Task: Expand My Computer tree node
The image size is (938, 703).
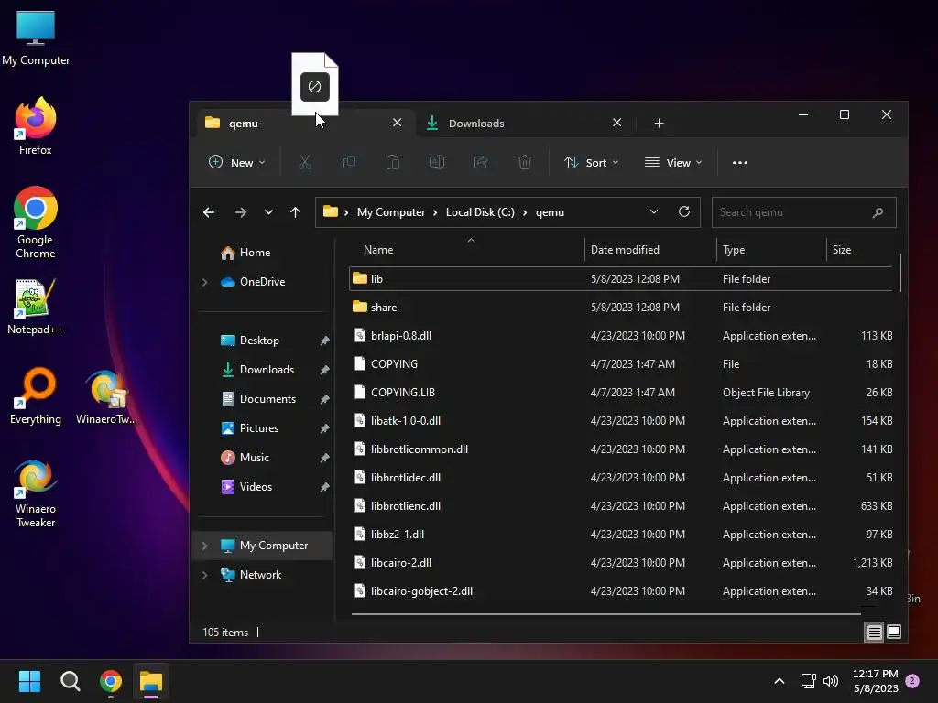Action: 204,546
